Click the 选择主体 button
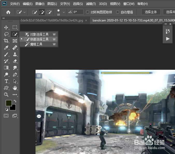The height and width of the screenshot is (154, 175). 151,12
